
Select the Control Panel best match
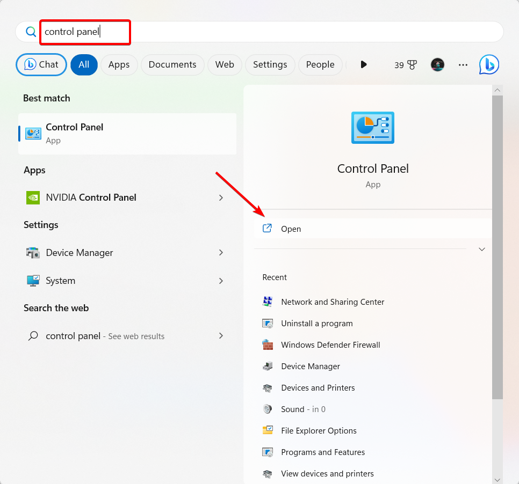(127, 134)
